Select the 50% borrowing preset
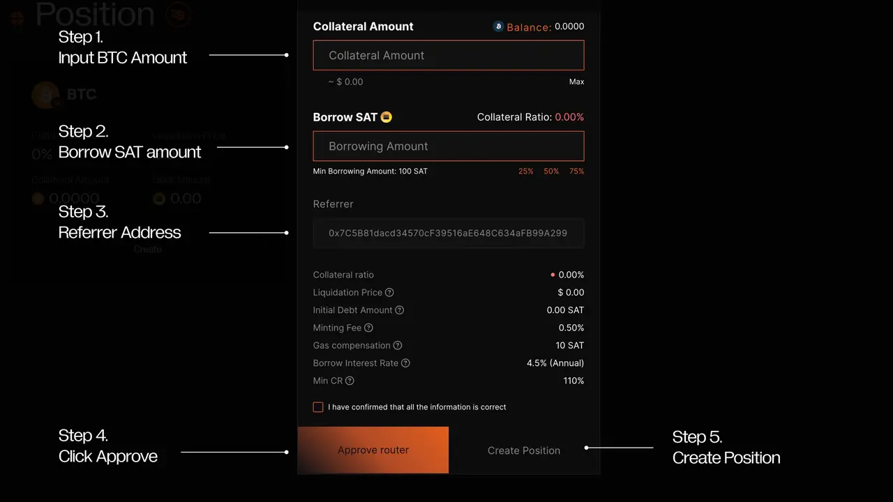Image resolution: width=893 pixels, height=502 pixels. tap(551, 172)
